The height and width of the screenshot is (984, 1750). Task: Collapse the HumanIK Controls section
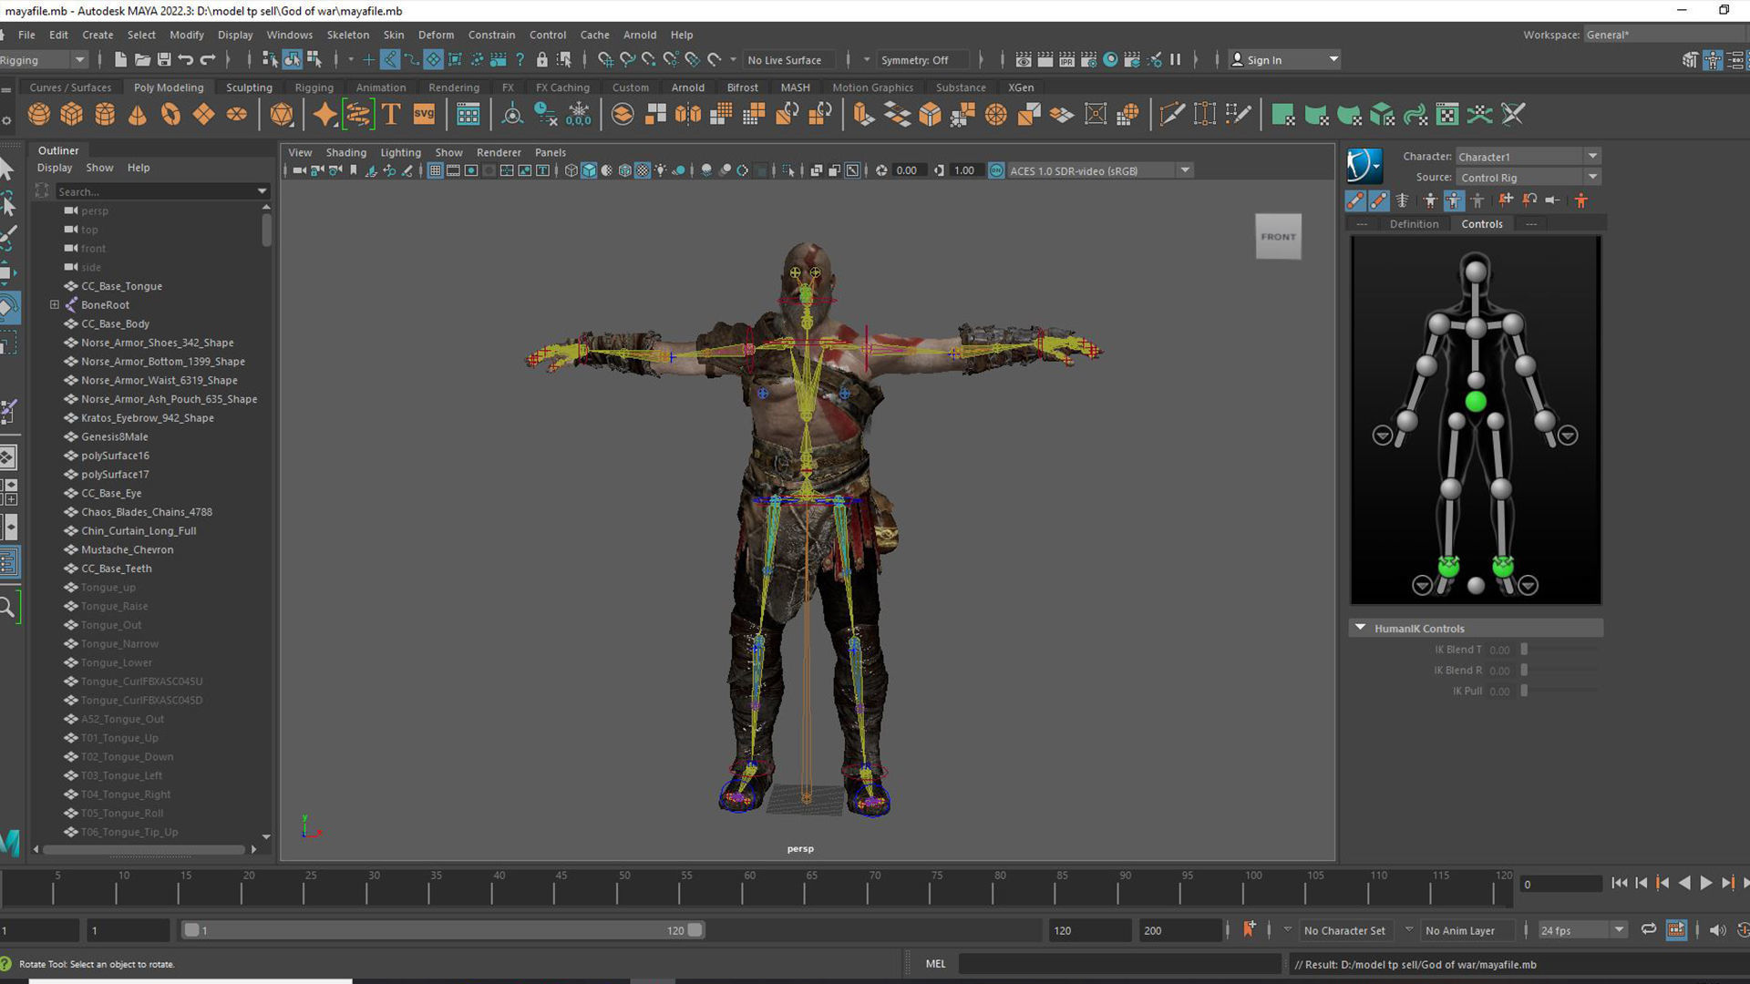[x=1361, y=628]
